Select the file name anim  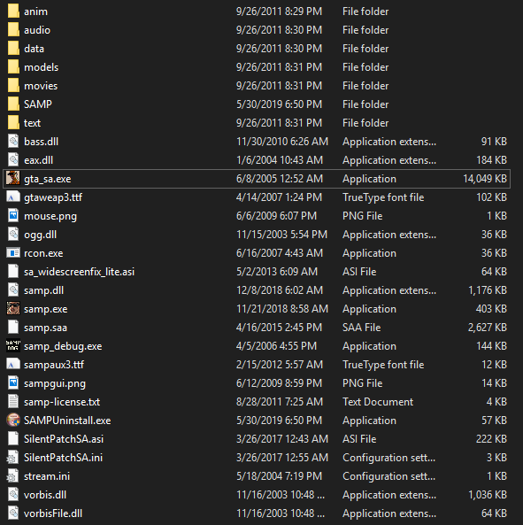coord(35,12)
